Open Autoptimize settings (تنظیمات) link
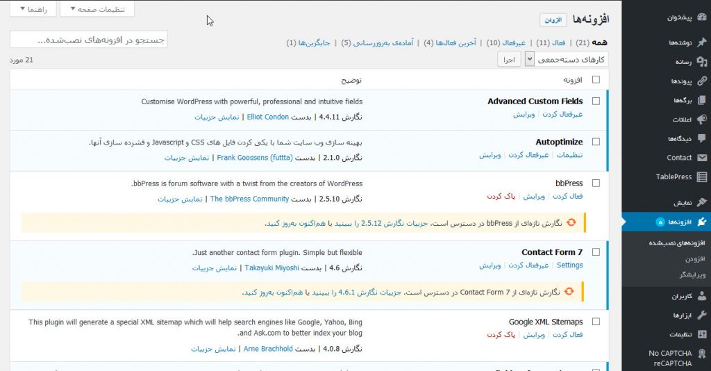Screen dimensions: 711x371 569,155
